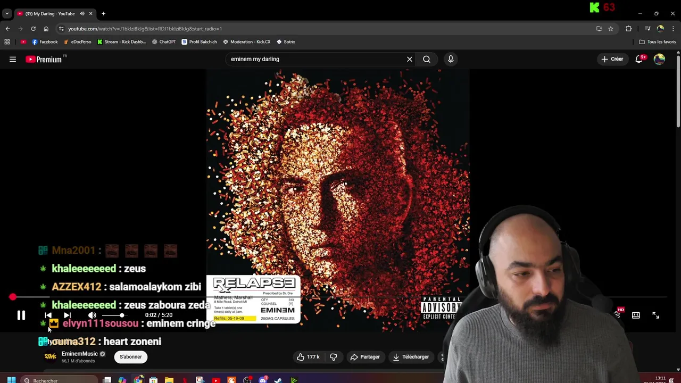The width and height of the screenshot is (681, 383).
Task: Go back in the browser
Action: (7, 29)
